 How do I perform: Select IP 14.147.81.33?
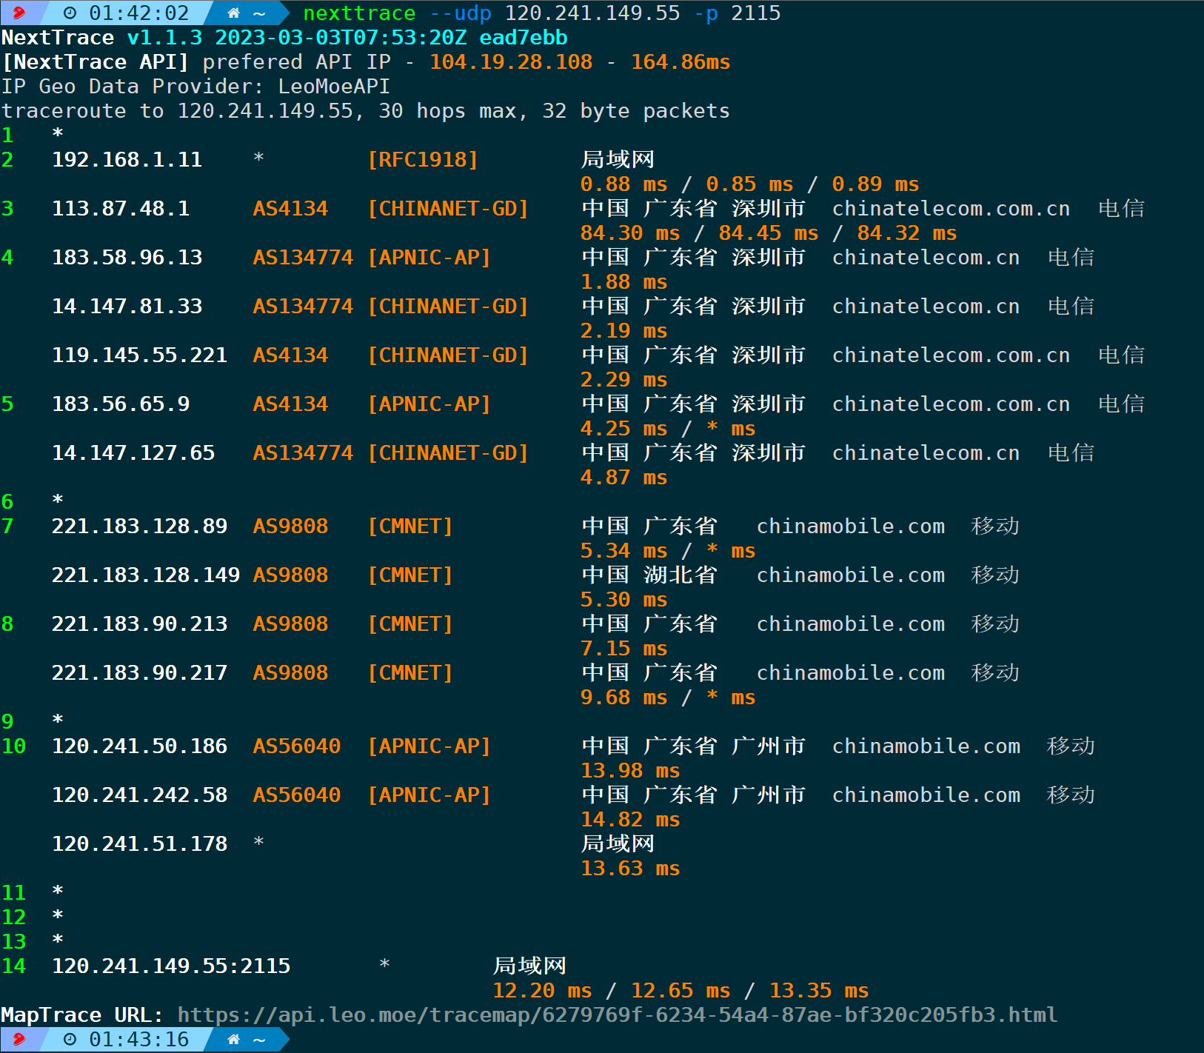pyautogui.click(x=127, y=307)
